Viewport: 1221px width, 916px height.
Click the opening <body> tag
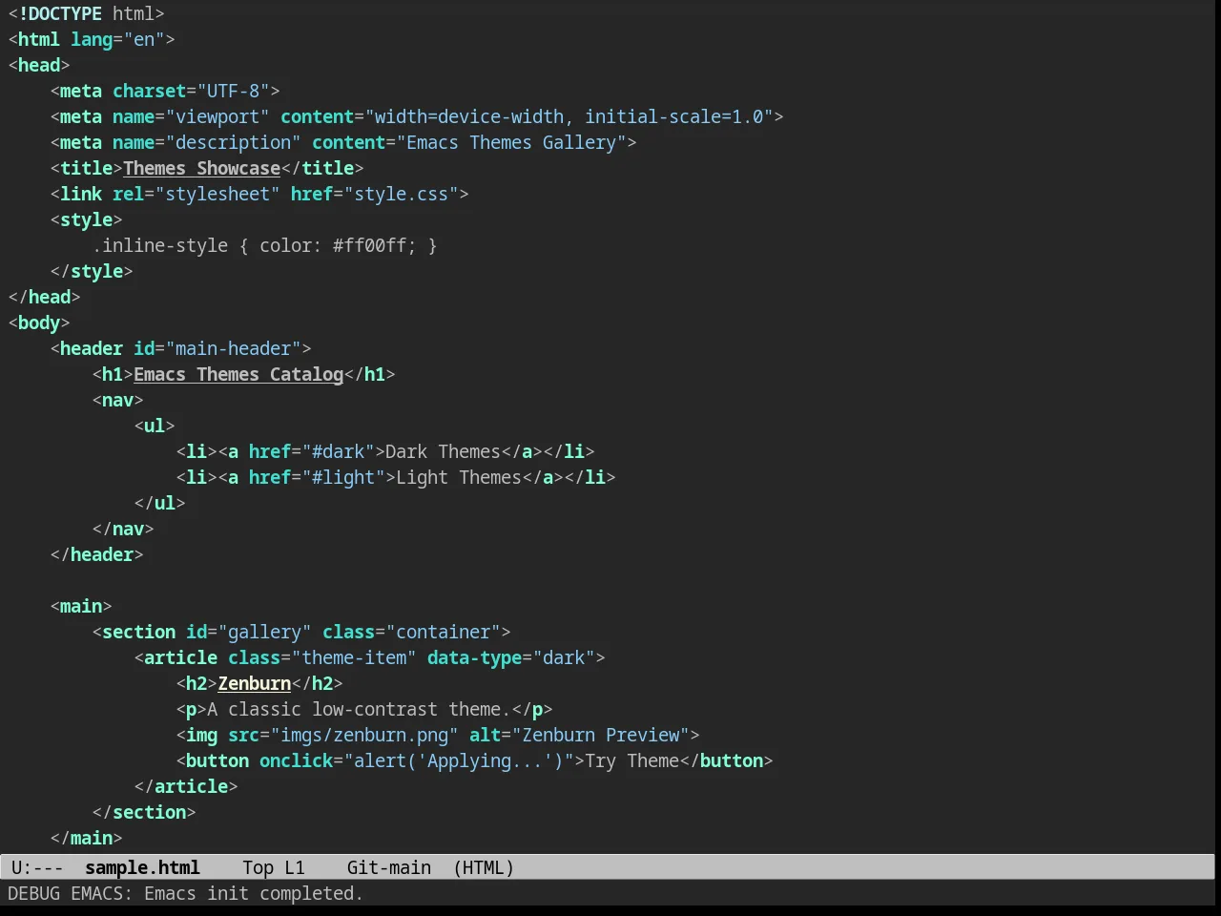point(39,323)
